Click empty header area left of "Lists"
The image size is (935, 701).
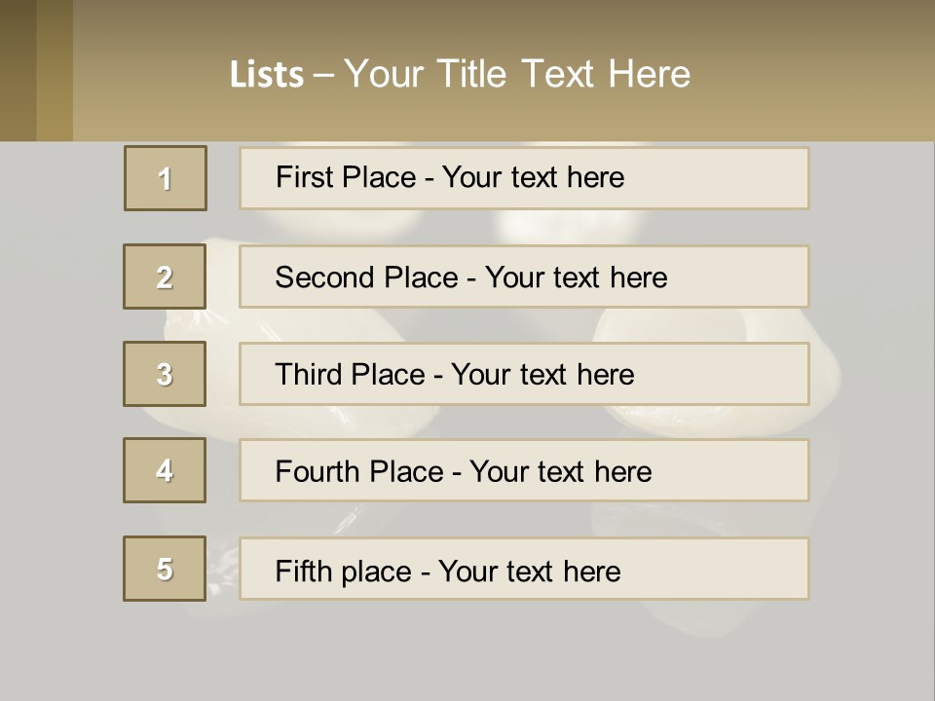(146, 74)
